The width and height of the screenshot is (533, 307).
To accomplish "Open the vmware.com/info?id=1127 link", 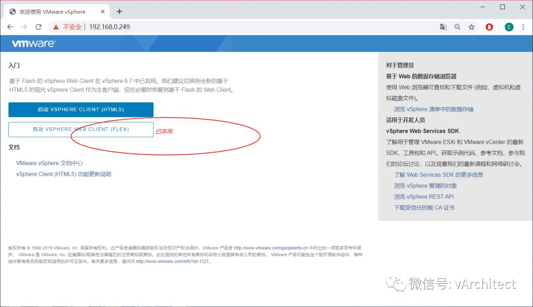I will [x=172, y=262].
